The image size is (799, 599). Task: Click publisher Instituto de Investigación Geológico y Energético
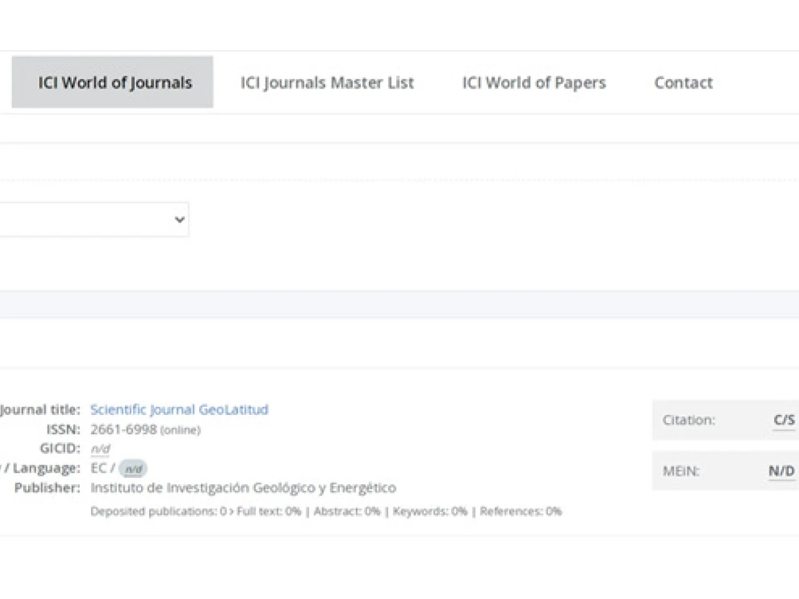point(243,487)
